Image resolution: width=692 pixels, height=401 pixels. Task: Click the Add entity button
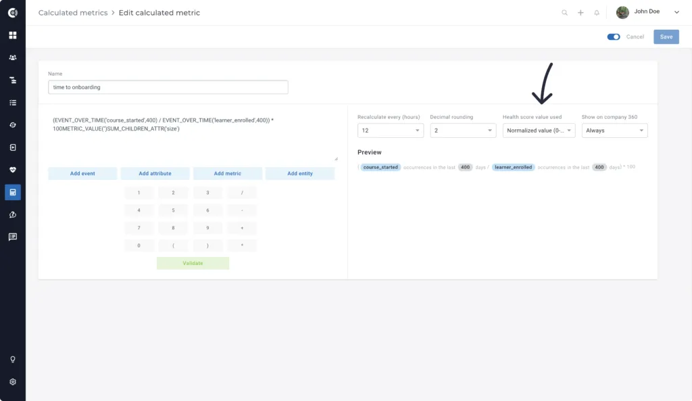[x=300, y=174]
